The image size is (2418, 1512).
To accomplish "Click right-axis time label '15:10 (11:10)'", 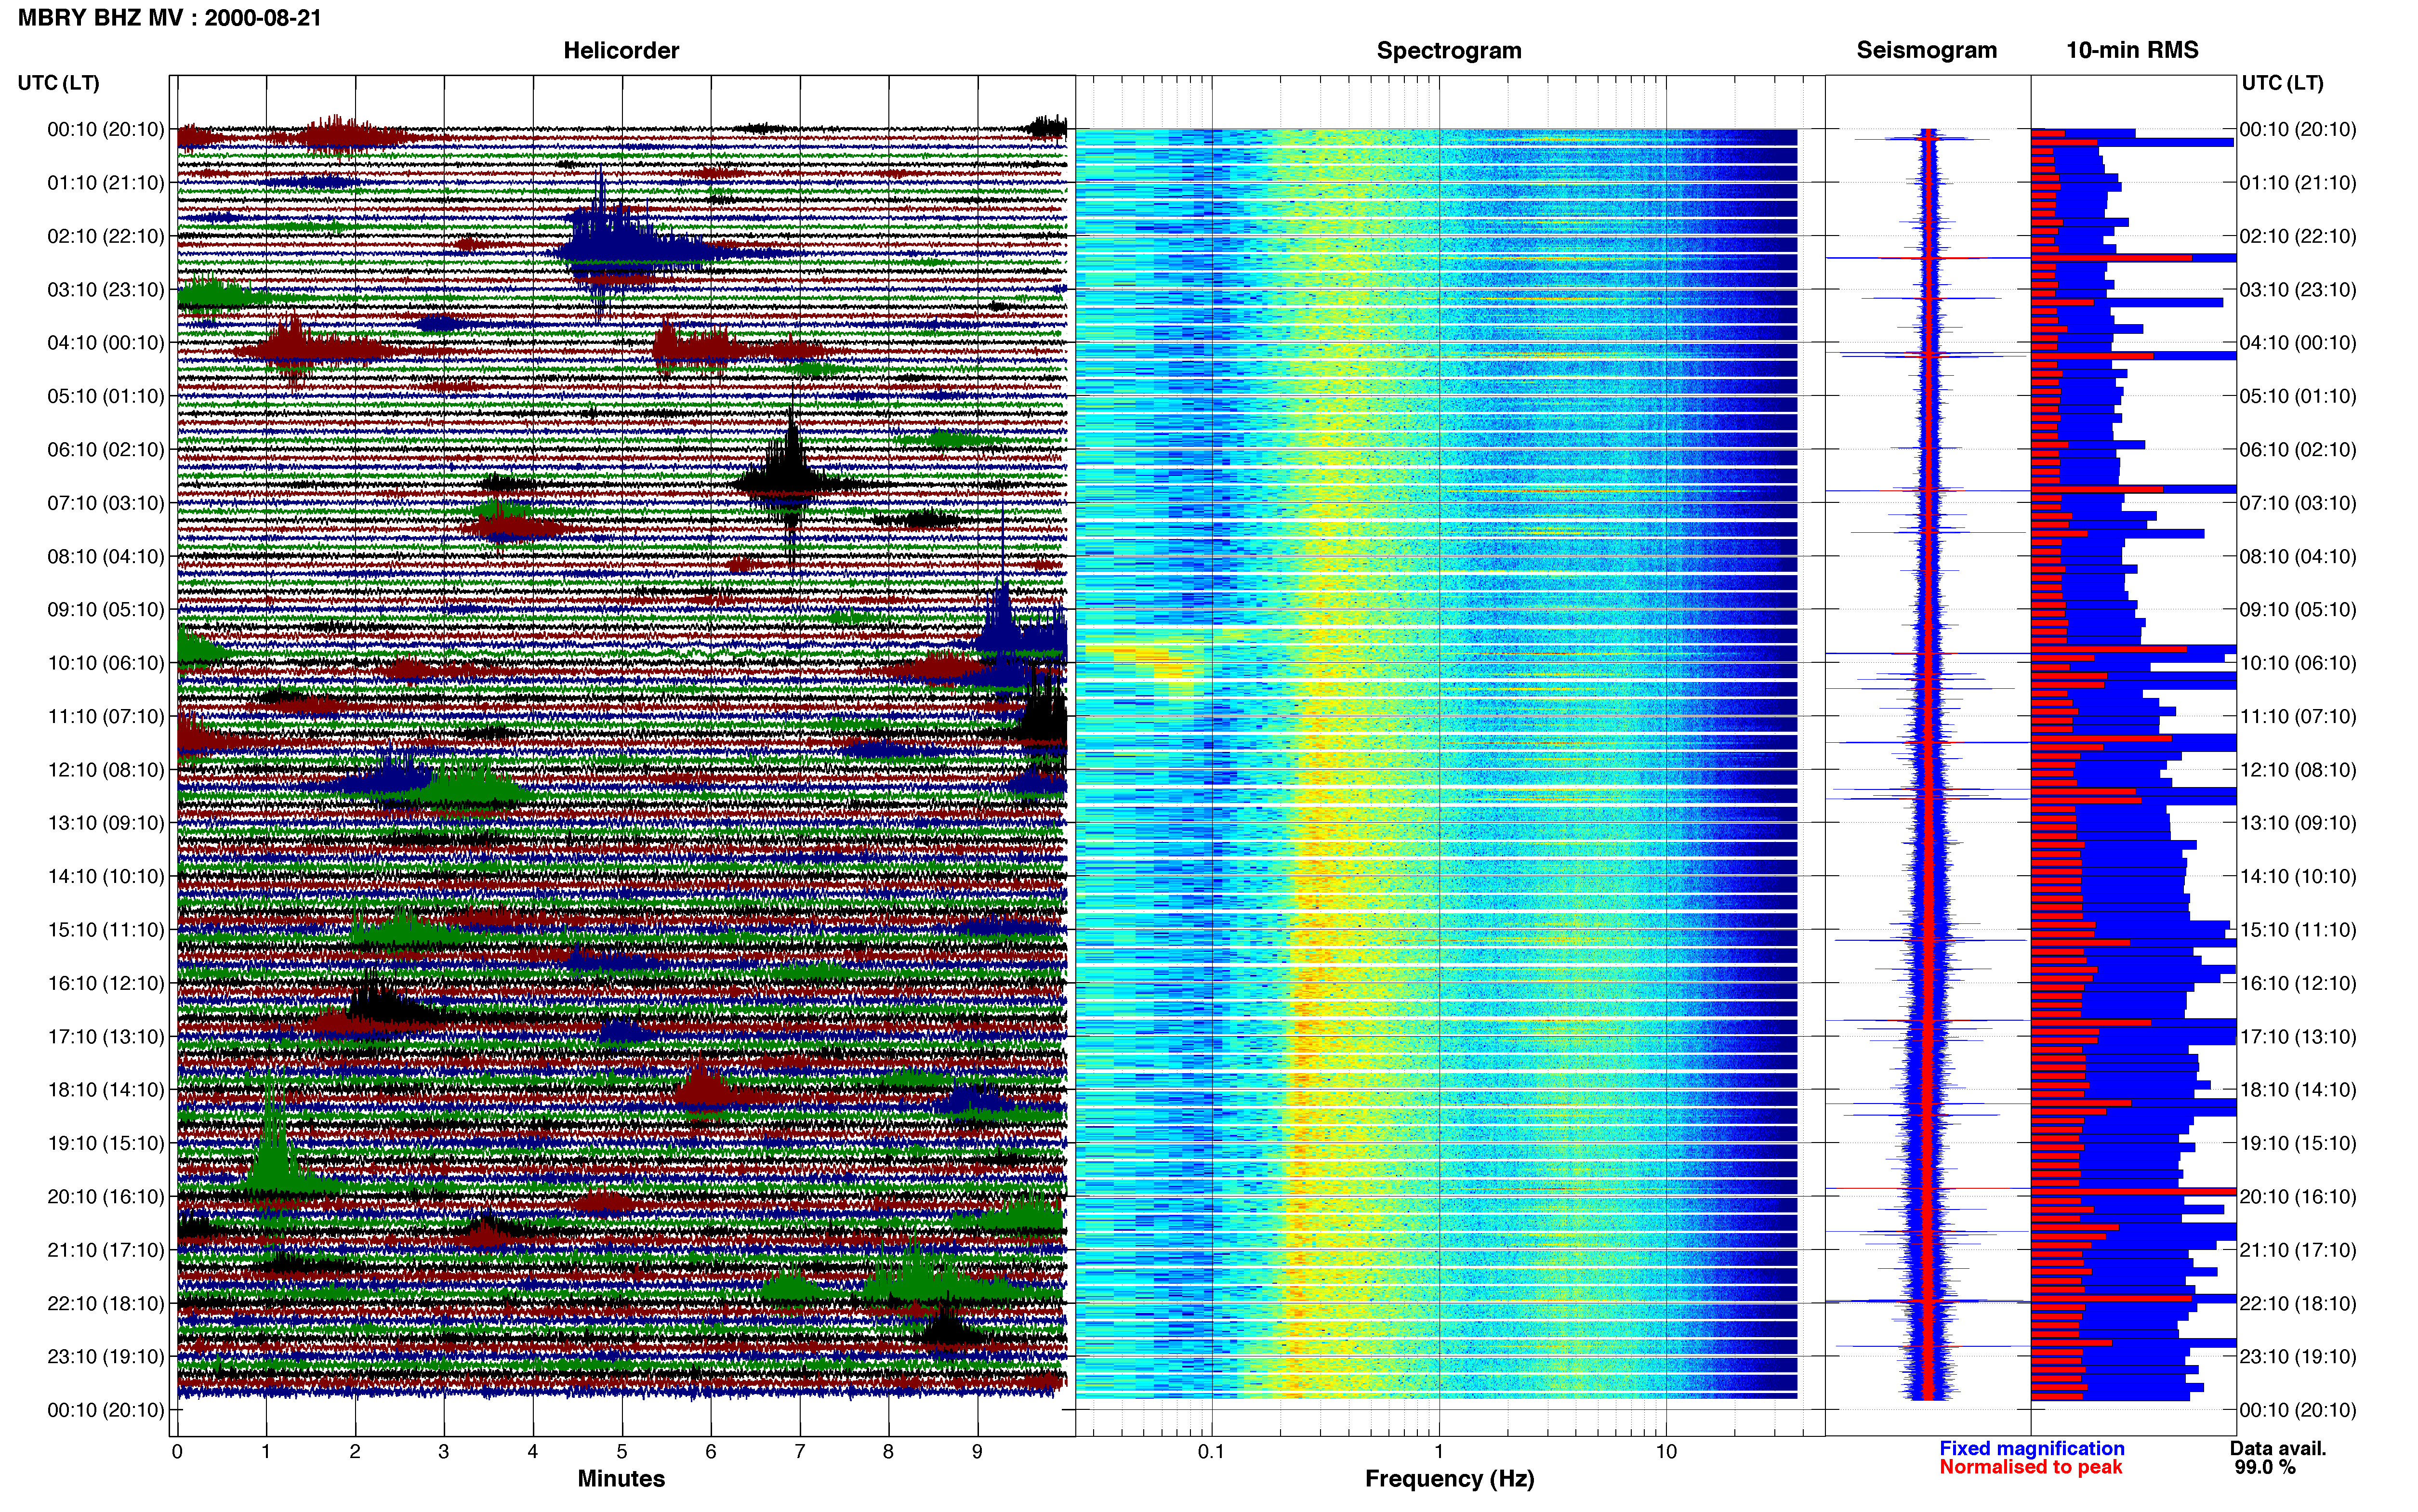I will tap(2298, 930).
